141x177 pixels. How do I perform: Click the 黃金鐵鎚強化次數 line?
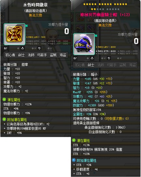click(x=105, y=127)
